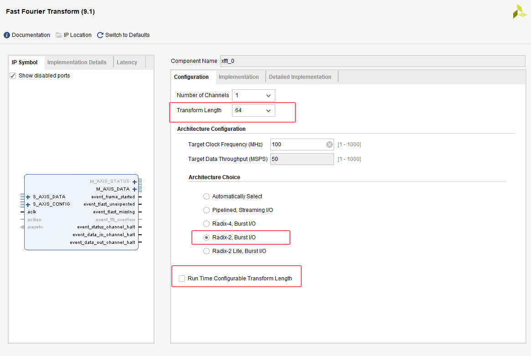Click the Xilinx logo icon
Image resolution: width=531 pixels, height=356 pixels.
[x=520, y=11]
